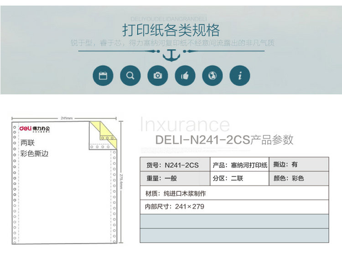Click the info 'i' circle icon
This screenshot has width=342, height=264.
pos(240,76)
